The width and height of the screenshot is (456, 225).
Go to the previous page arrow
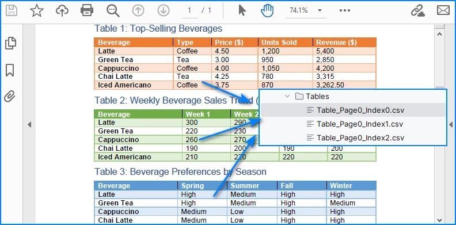click(x=138, y=11)
